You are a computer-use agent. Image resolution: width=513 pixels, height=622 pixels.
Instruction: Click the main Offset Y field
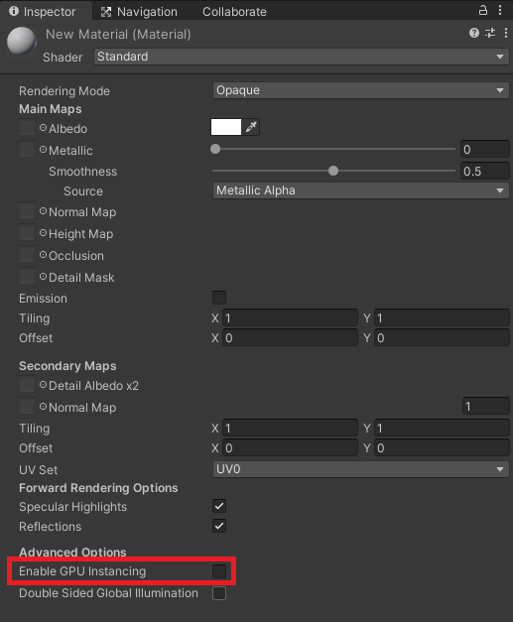442,338
